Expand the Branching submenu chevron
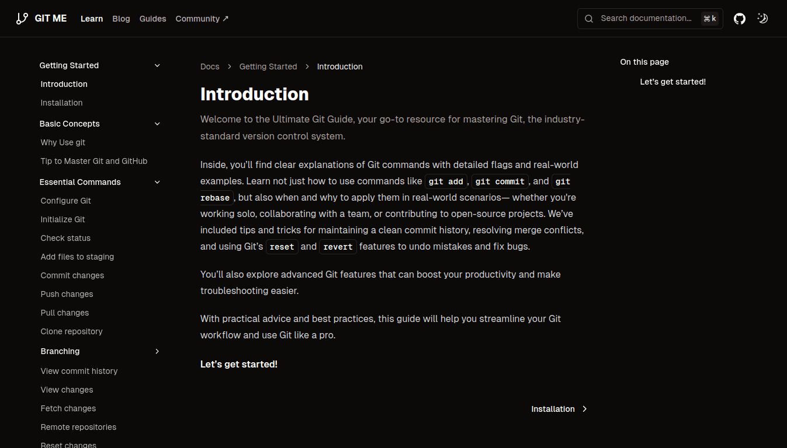The width and height of the screenshot is (787, 448). pos(157,351)
